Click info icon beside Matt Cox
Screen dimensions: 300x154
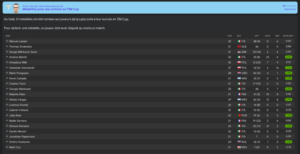pyautogui.click(x=7, y=147)
